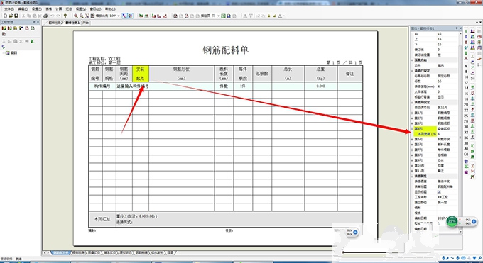
Task: Toggle the highlighted phone-style toolbar button
Action: click(x=125, y=16)
